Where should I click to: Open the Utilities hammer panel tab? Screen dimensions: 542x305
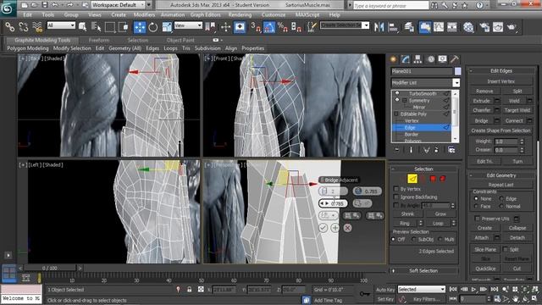pyautogui.click(x=455, y=59)
